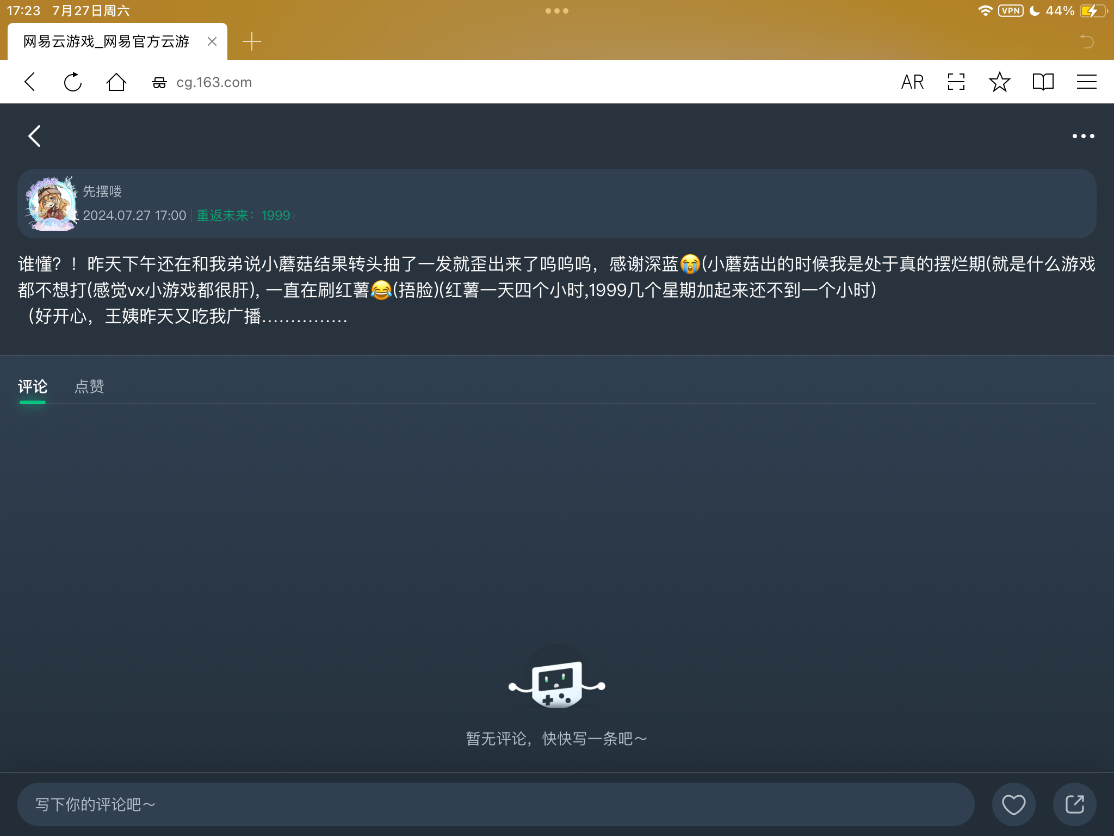Reload the page with the refresh icon
The image size is (1114, 836).
[73, 82]
